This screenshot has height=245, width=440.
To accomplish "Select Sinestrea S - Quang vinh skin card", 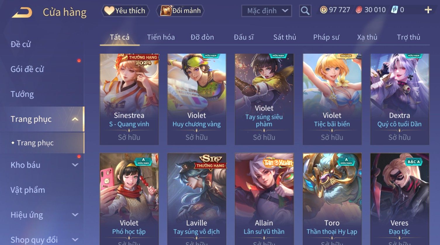I will point(129,99).
